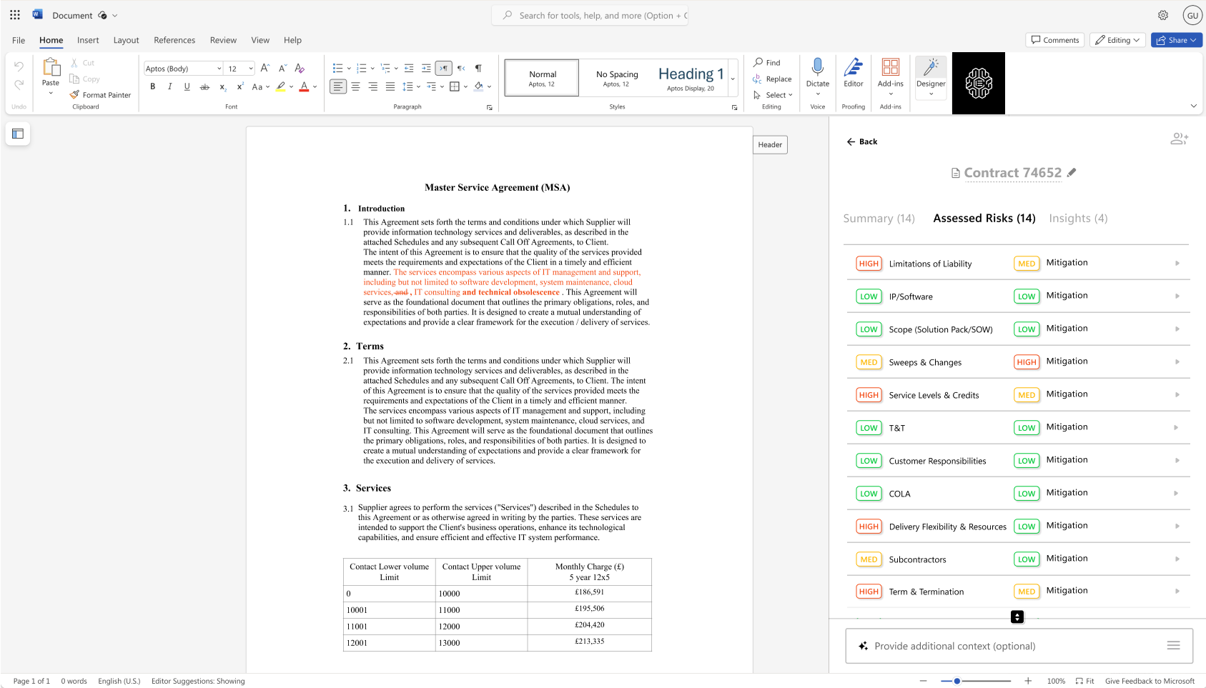1206x688 pixels.
Task: Toggle Italic formatting
Action: tap(169, 87)
